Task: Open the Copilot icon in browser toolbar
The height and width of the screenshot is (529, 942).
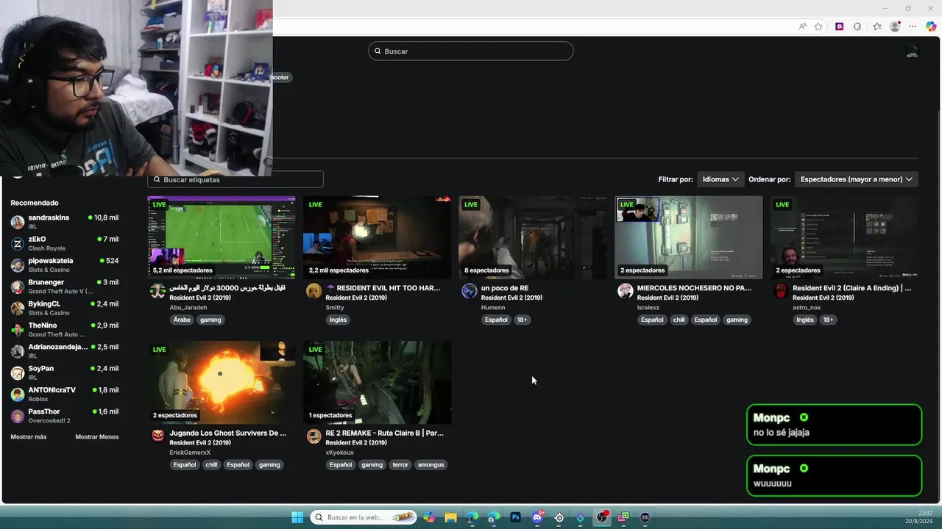Action: point(931,26)
